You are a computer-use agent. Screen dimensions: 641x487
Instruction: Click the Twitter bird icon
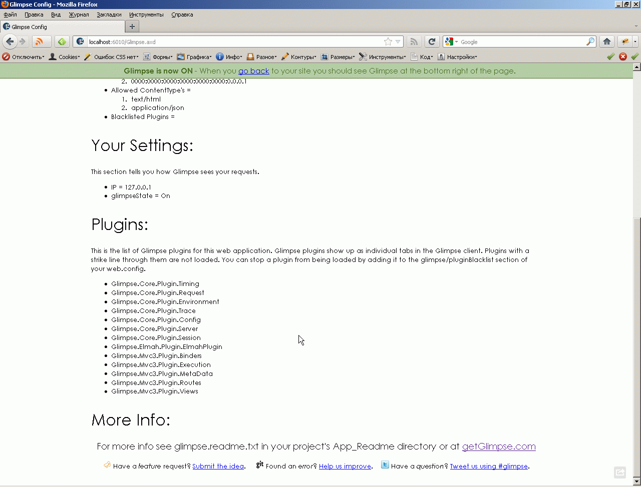pyautogui.click(x=385, y=464)
